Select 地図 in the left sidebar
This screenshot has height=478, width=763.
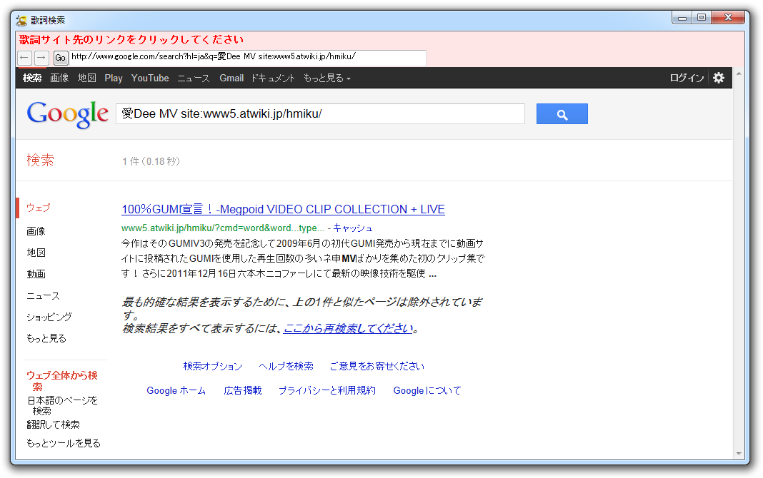coord(36,253)
